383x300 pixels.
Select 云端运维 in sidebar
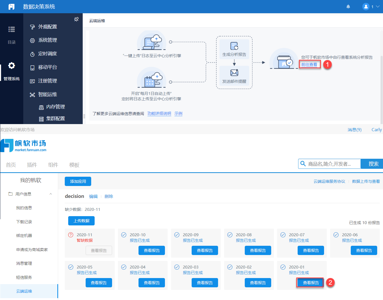point(29,291)
